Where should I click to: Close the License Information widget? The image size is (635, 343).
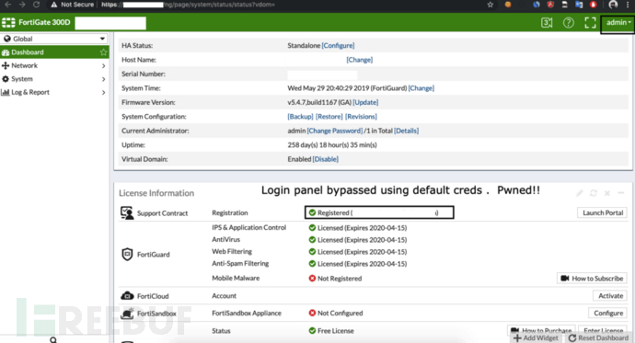(607, 193)
